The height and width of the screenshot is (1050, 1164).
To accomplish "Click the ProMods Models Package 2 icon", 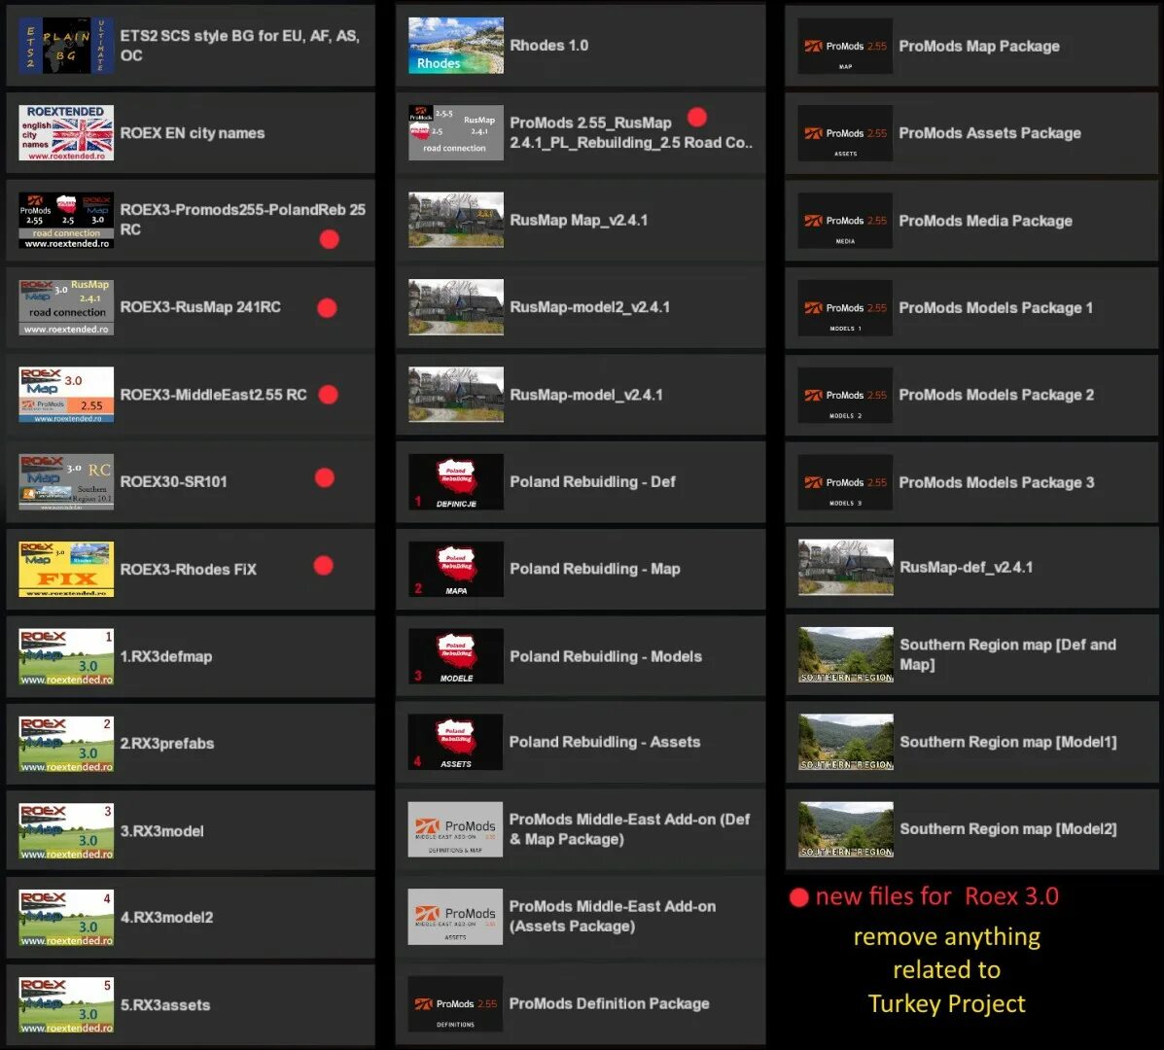I will [x=846, y=396].
